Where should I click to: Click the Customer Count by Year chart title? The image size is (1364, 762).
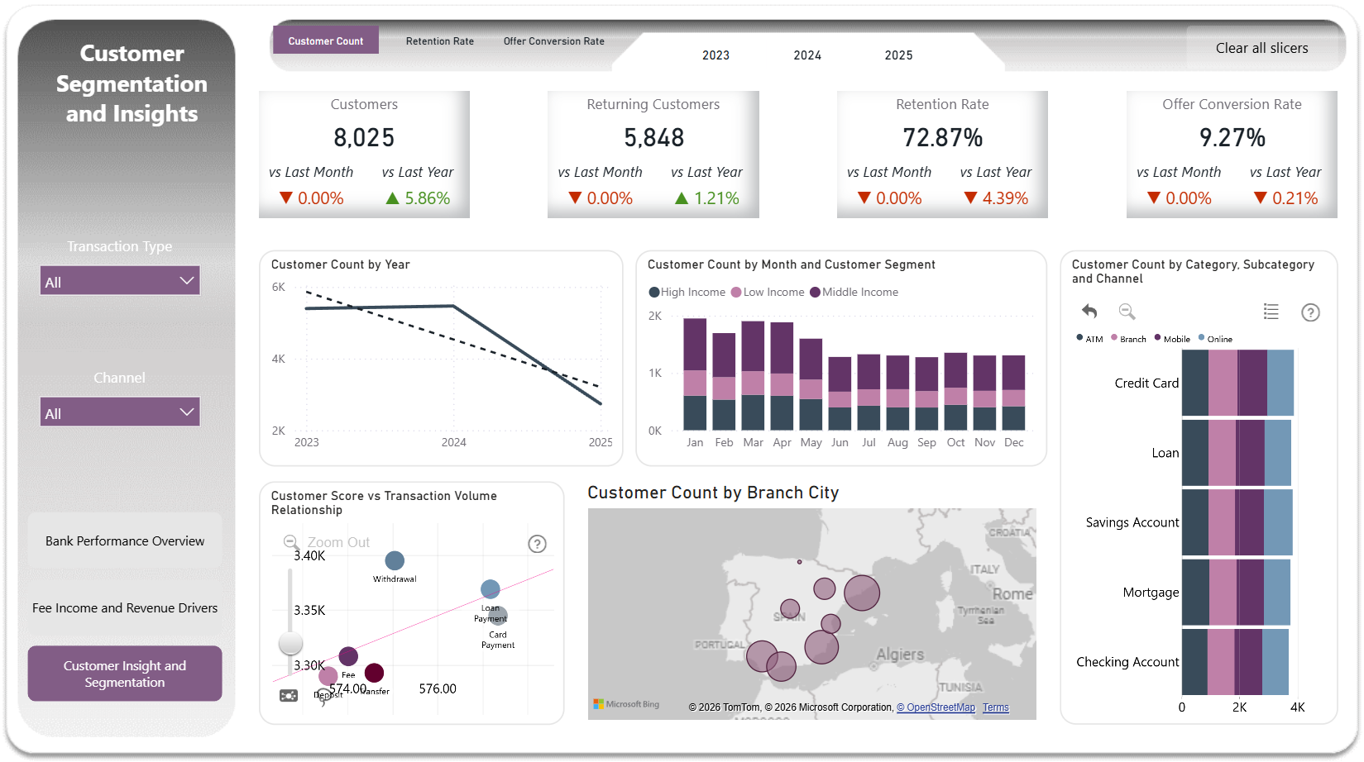tap(341, 264)
